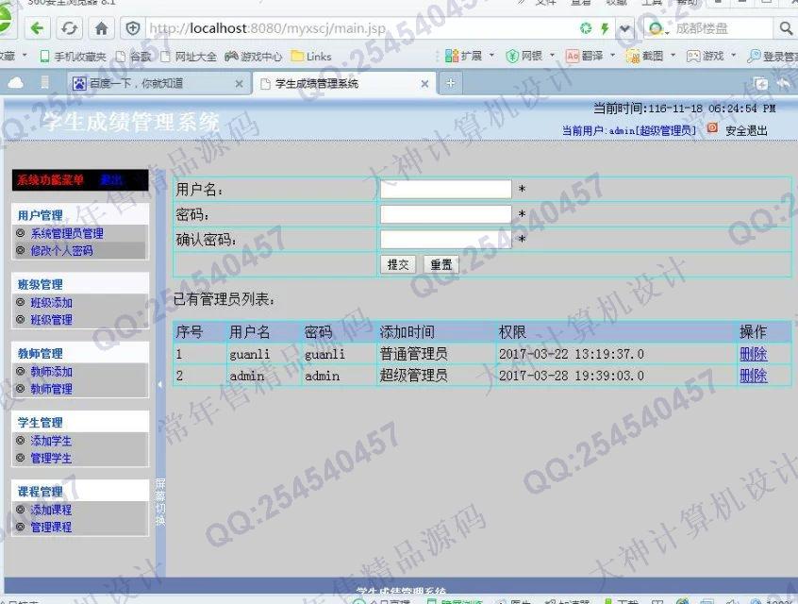Expand the 游戏 dropdown arrow
The width and height of the screenshot is (798, 604).
tap(733, 55)
